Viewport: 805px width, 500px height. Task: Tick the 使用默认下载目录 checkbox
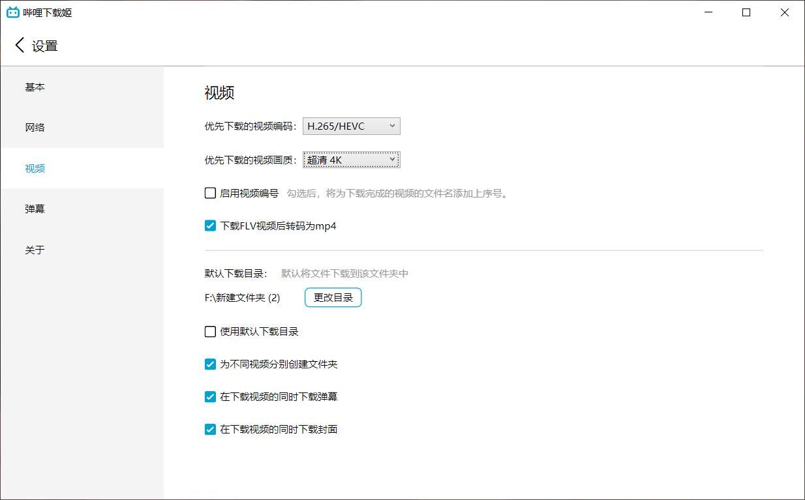click(210, 331)
